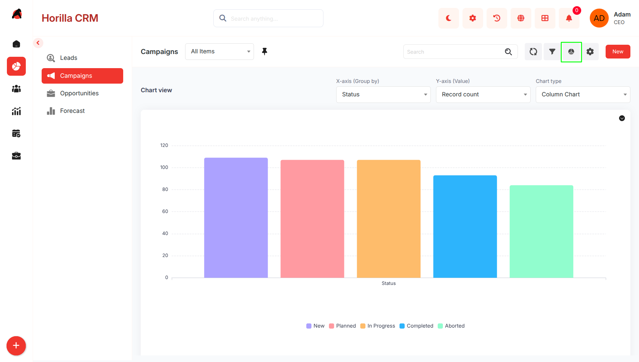
Task: Open the notifications bell
Action: pyautogui.click(x=569, y=18)
